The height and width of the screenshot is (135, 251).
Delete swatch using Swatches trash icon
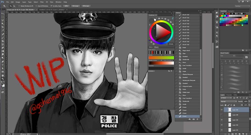(247, 50)
